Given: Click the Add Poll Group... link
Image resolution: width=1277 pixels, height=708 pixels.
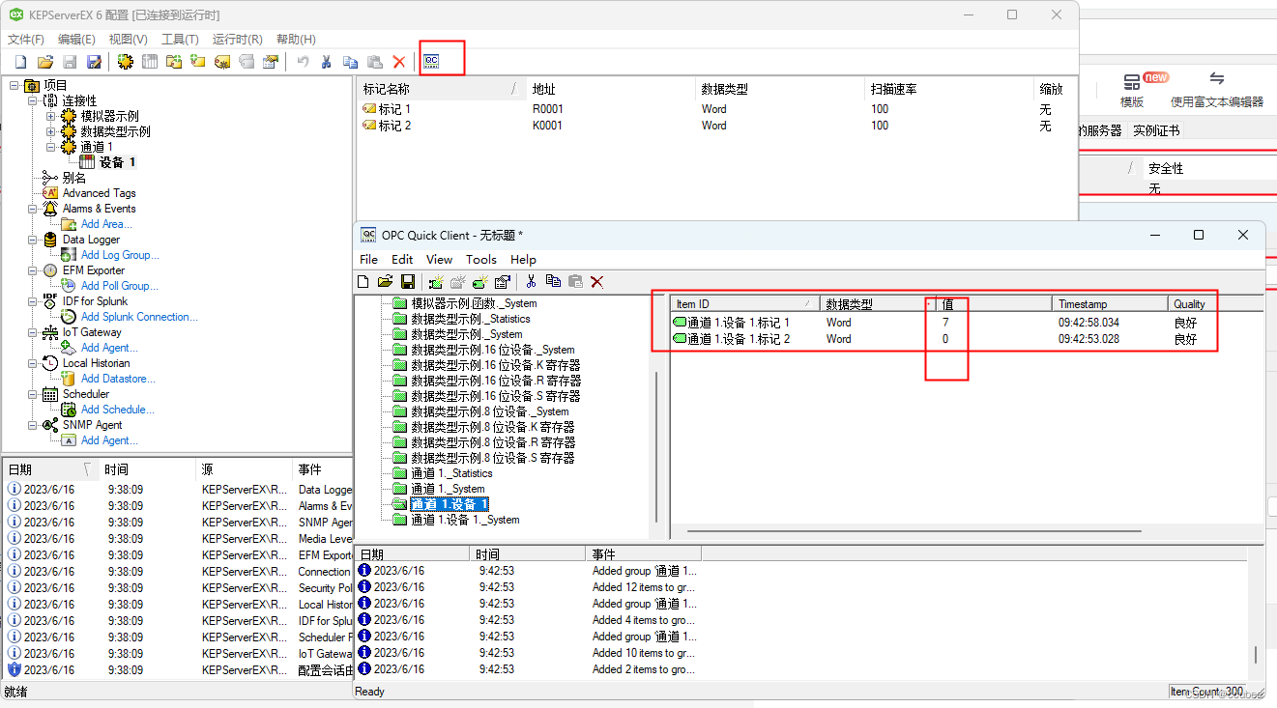Looking at the screenshot, I should 120,286.
